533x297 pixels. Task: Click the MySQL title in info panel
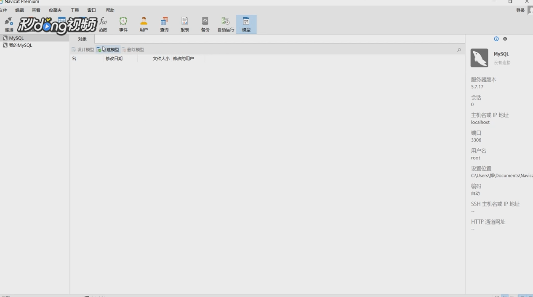(x=501, y=54)
